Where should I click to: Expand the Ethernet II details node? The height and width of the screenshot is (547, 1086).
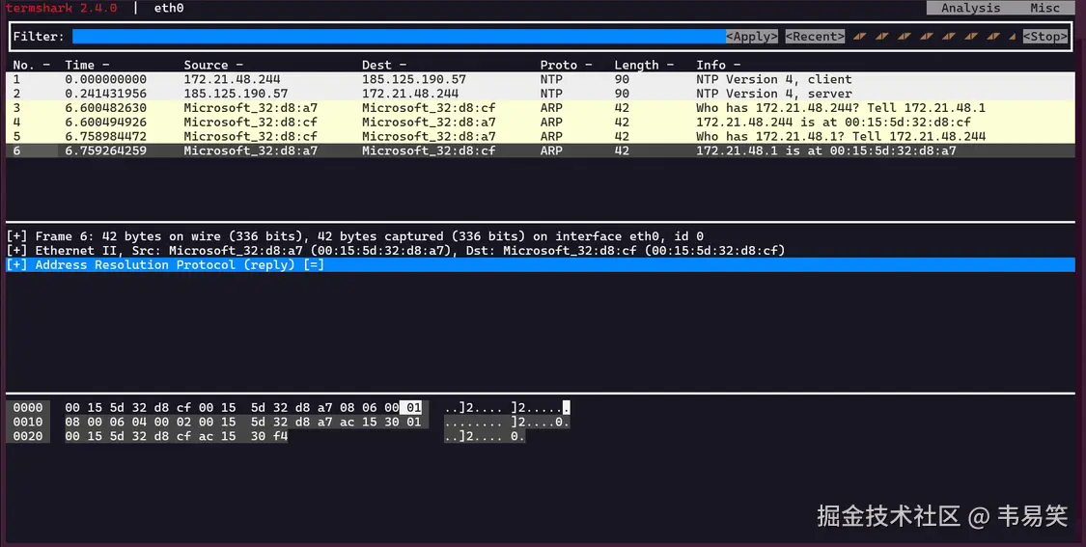point(16,251)
